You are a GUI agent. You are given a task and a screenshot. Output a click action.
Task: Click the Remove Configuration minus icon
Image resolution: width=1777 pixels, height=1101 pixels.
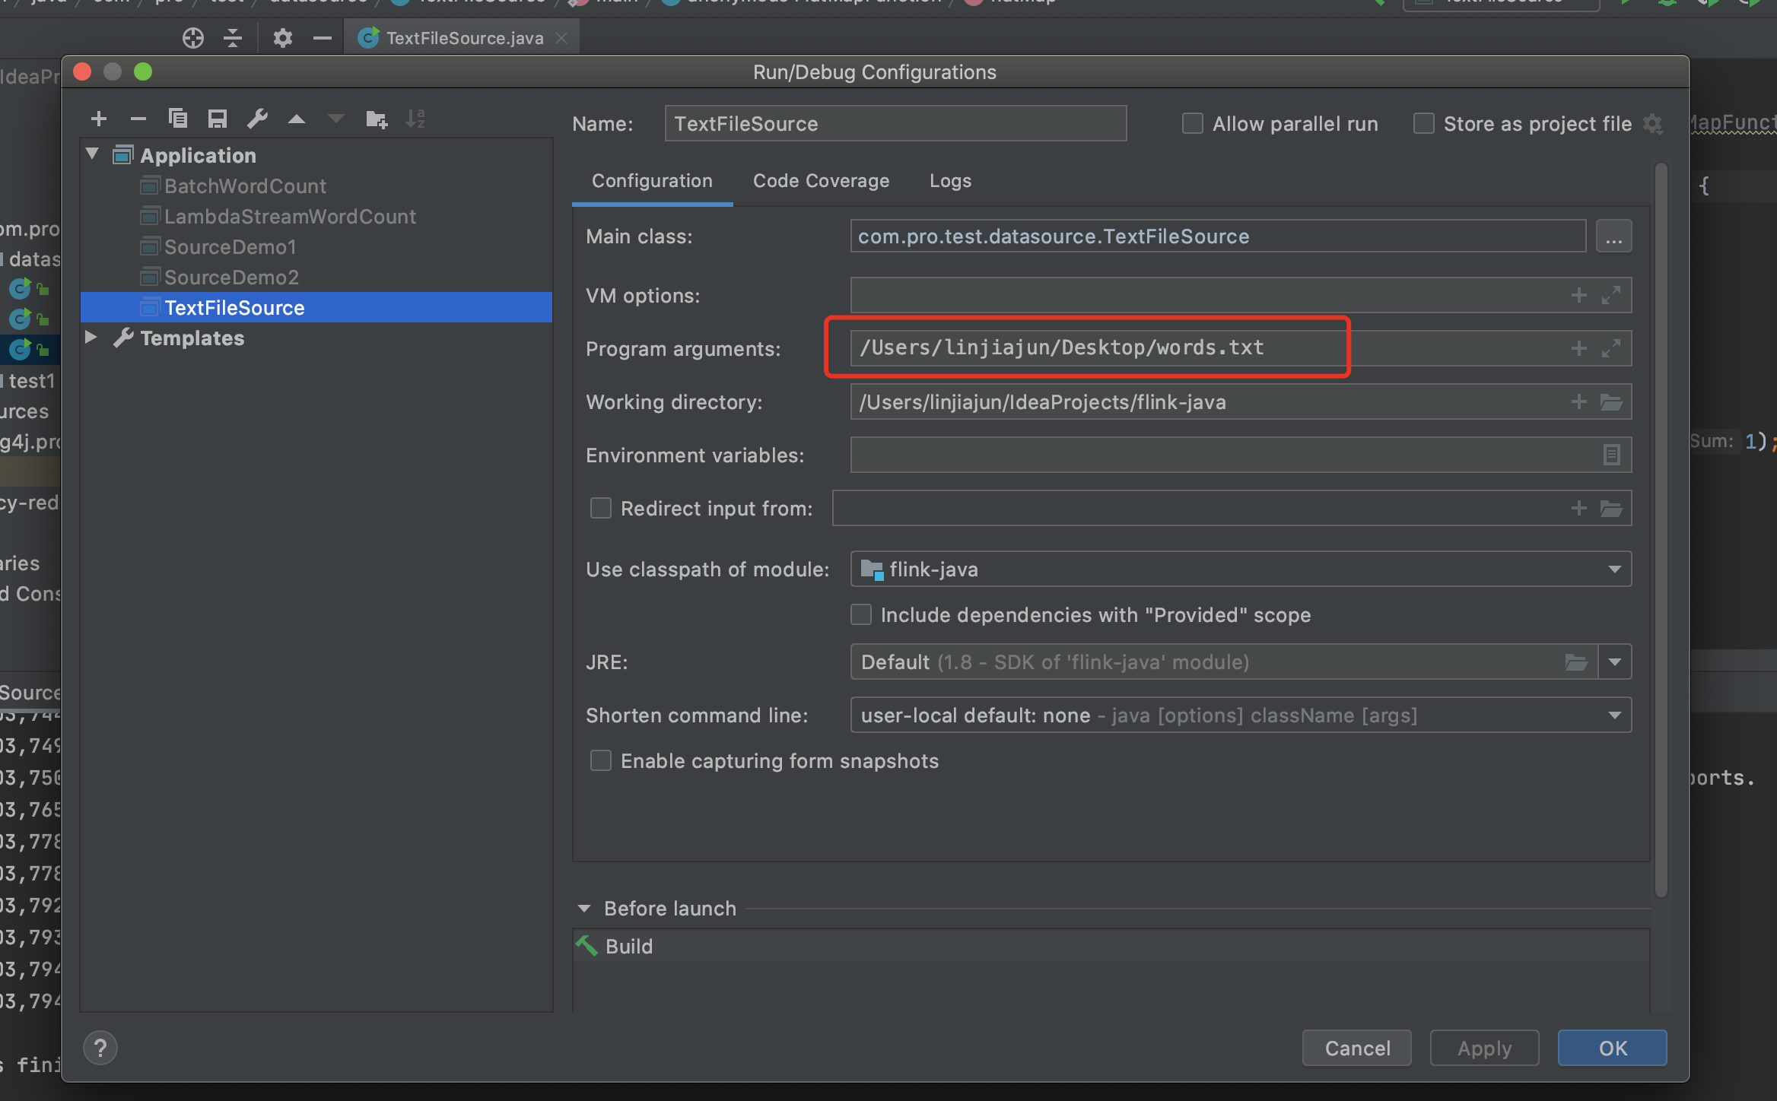tap(138, 119)
